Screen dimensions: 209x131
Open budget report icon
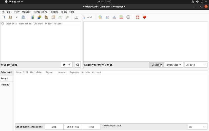(x=121, y=17)
